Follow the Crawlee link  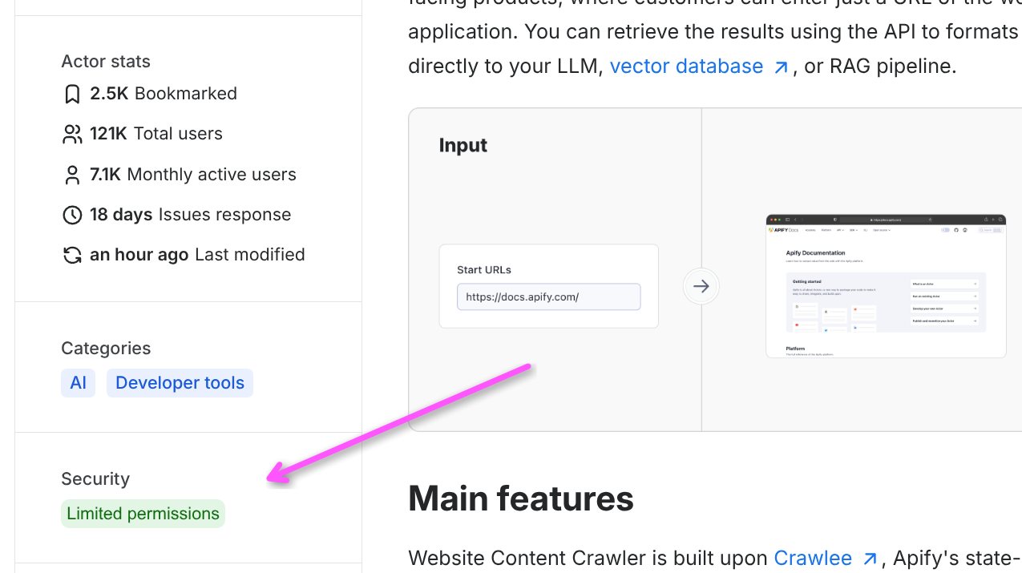(x=813, y=558)
